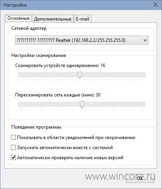
Task: Click the dropdown arrow for Сетевой адаптер
Action: click(x=145, y=40)
